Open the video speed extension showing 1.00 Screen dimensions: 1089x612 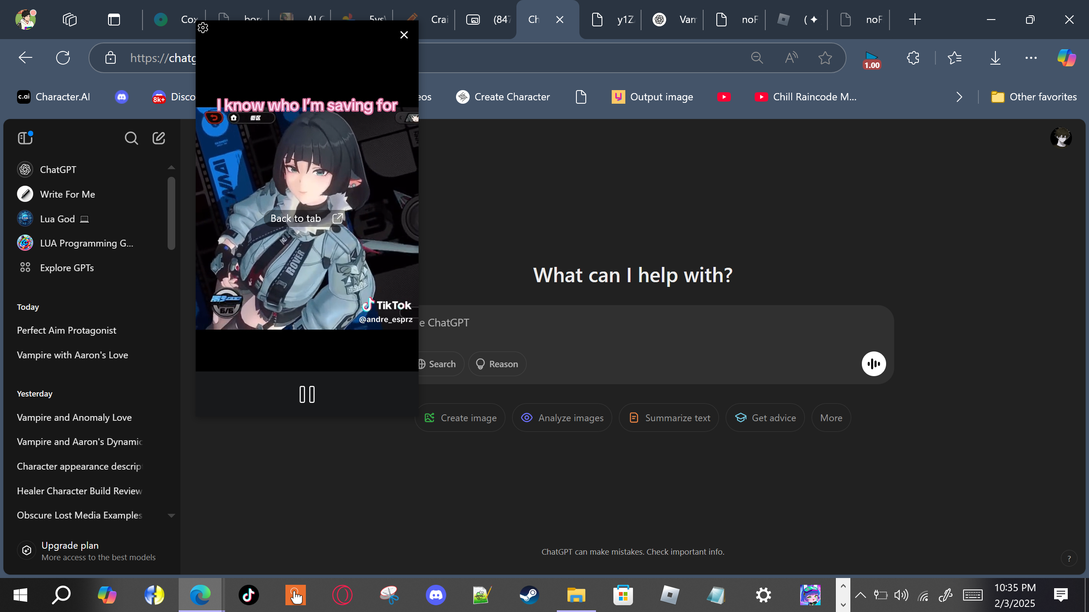coord(872,60)
